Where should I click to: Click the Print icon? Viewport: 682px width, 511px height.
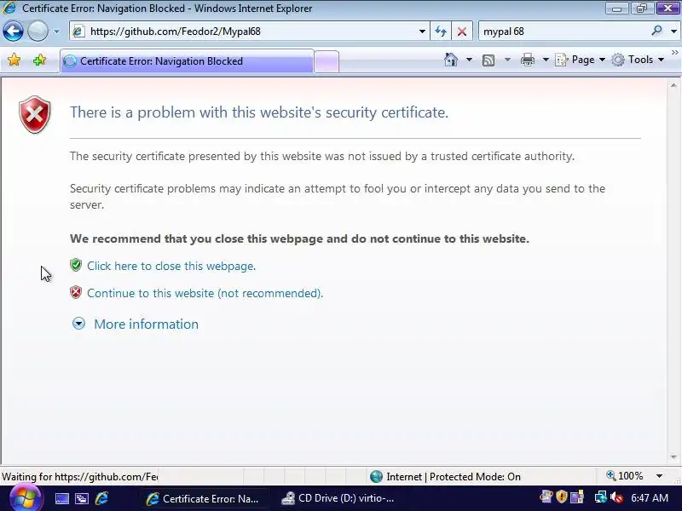pyautogui.click(x=528, y=60)
